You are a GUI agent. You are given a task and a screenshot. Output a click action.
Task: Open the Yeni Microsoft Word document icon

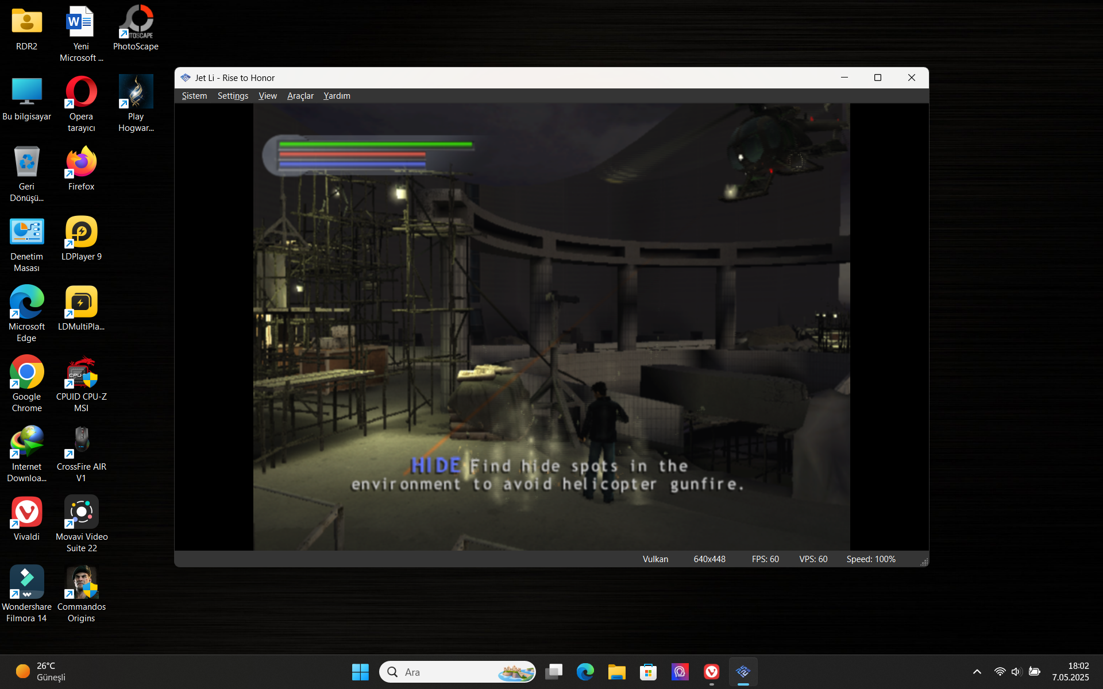pyautogui.click(x=81, y=33)
